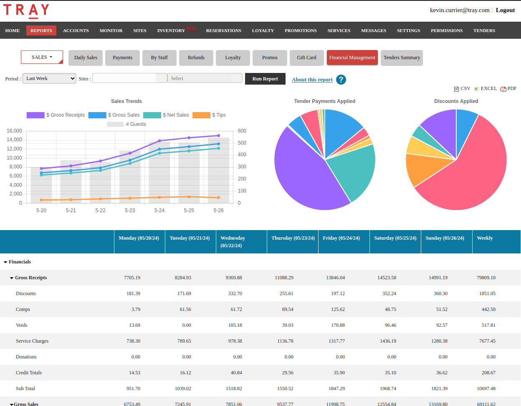521x406 pixels.
Task: Click the Sites input field
Action: coord(130,78)
